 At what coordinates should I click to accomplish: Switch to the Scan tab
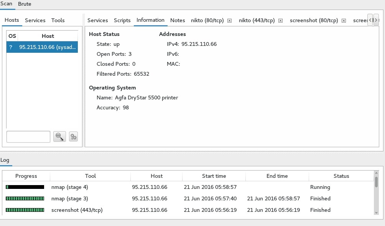tap(7, 4)
